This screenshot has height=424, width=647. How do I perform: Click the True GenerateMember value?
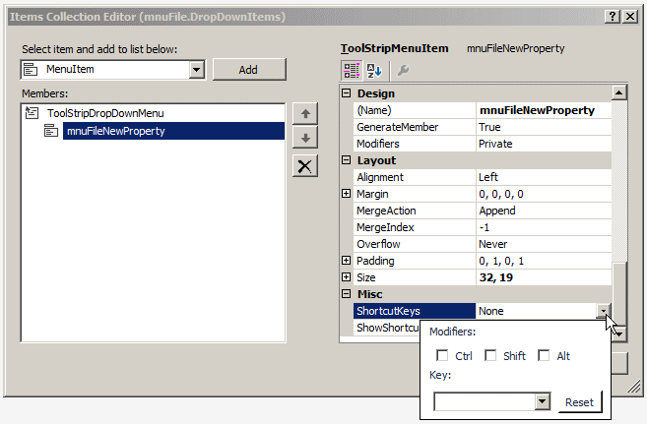[x=489, y=127]
